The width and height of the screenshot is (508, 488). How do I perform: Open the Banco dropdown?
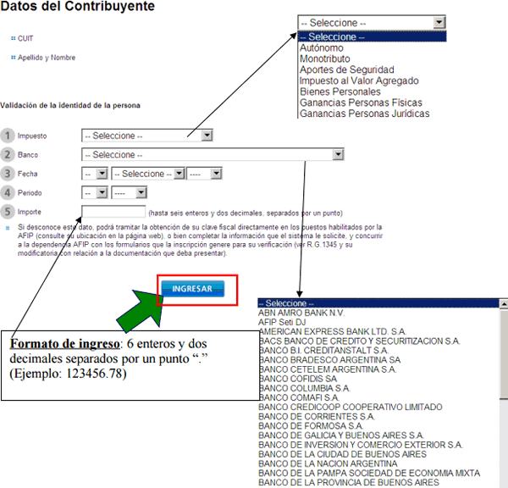click(213, 155)
